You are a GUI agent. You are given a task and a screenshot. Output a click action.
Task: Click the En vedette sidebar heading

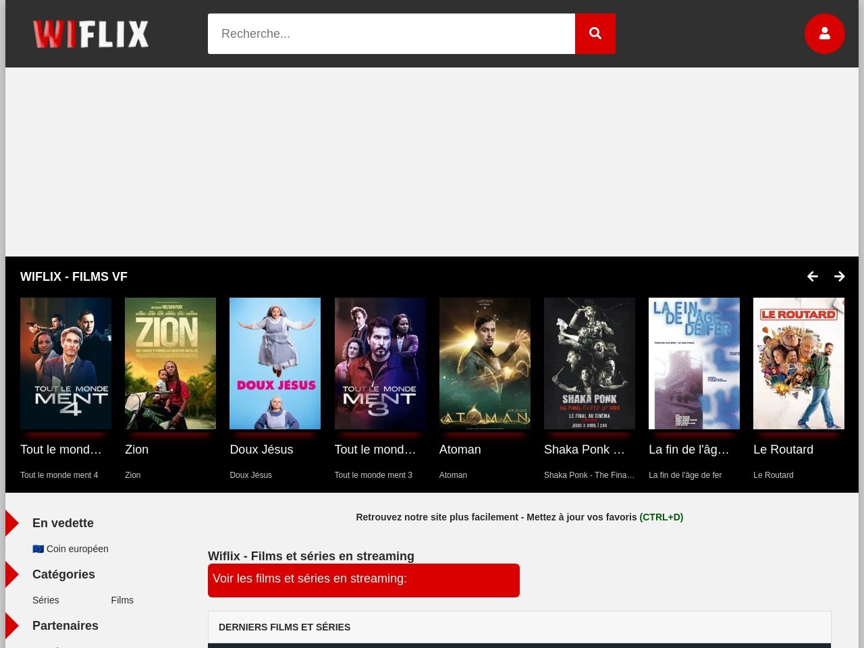pyautogui.click(x=63, y=523)
